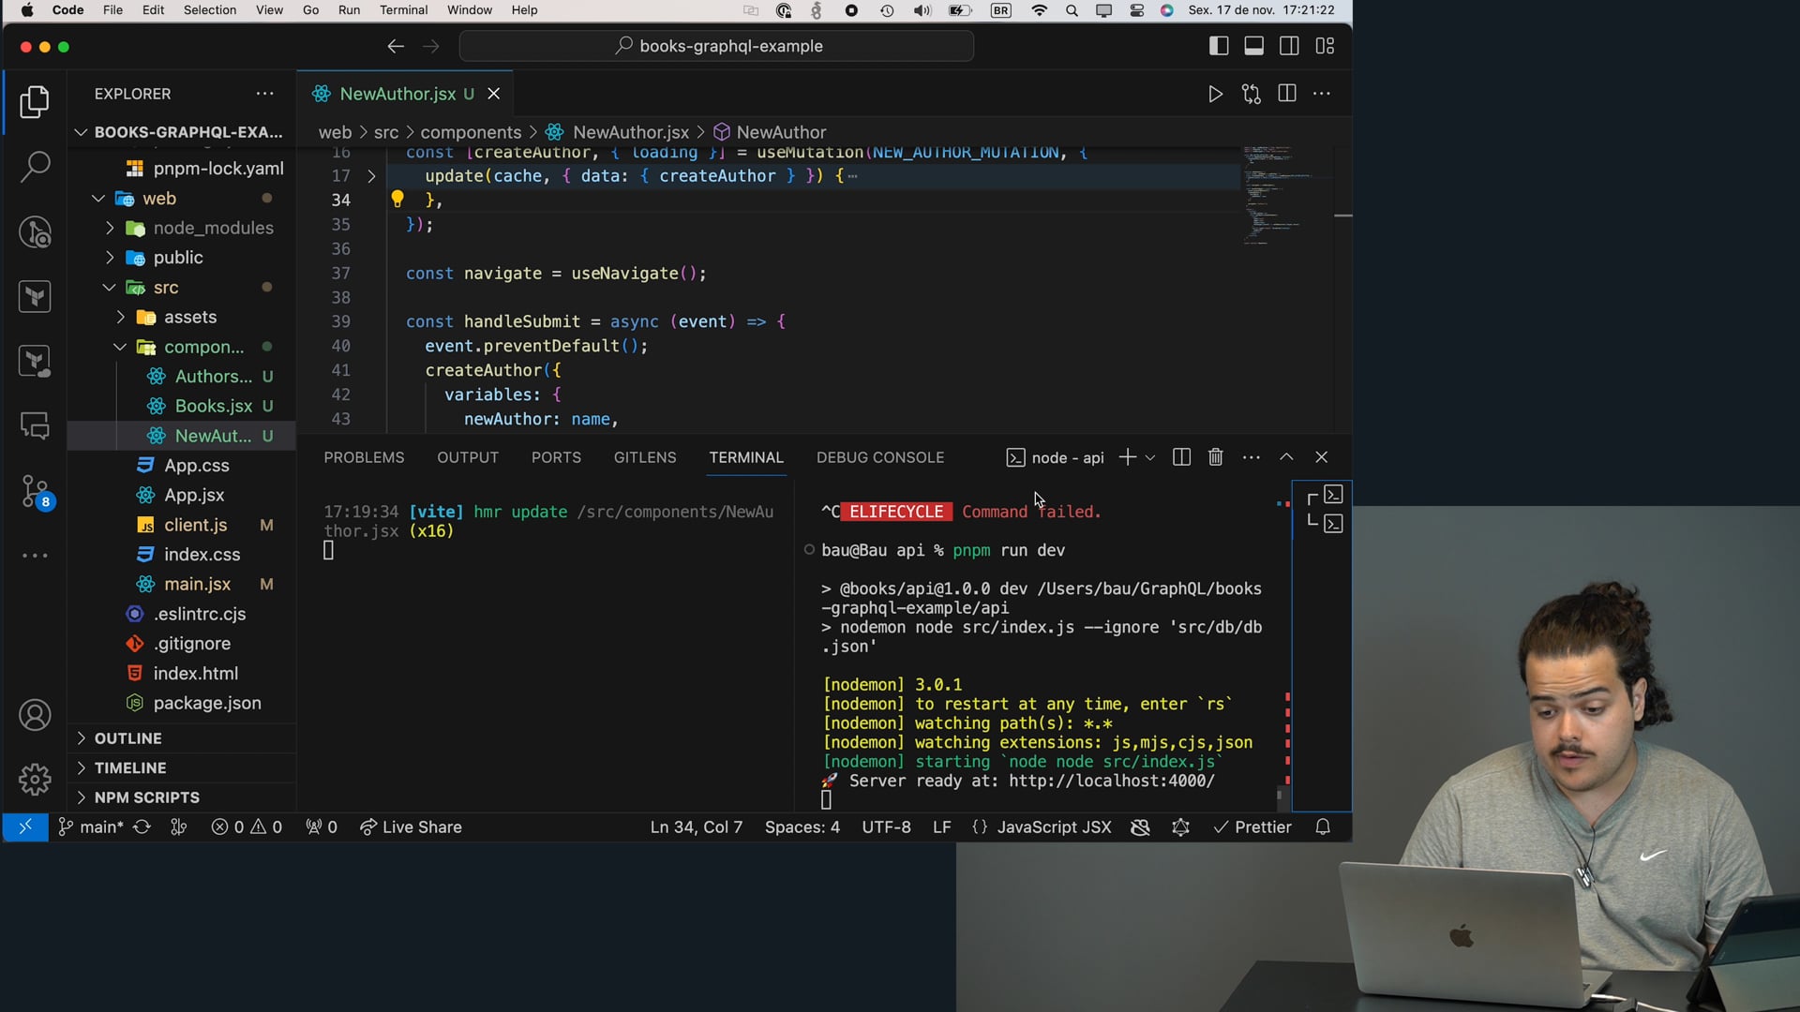Open the Accounts icon in the activity bar
The width and height of the screenshot is (1800, 1012).
pos(35,716)
